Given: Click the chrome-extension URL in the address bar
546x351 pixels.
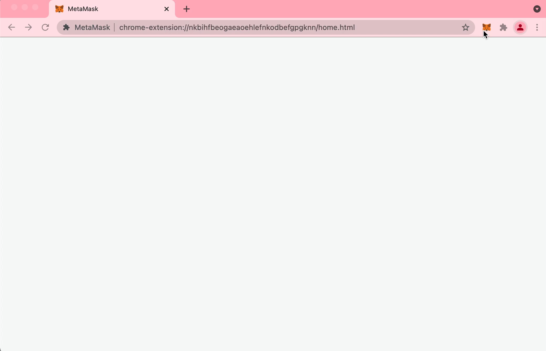Looking at the screenshot, I should pos(237,27).
